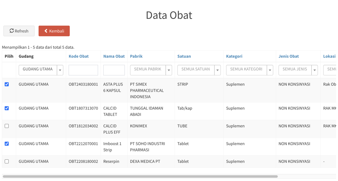Sort by Kode Obat column header
The image size is (338, 181).
click(79, 56)
